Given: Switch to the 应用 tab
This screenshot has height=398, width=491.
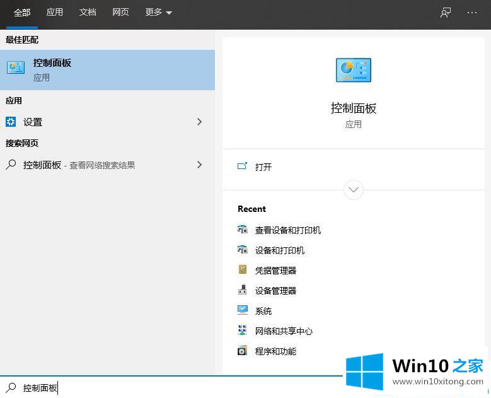Looking at the screenshot, I should click(x=55, y=12).
